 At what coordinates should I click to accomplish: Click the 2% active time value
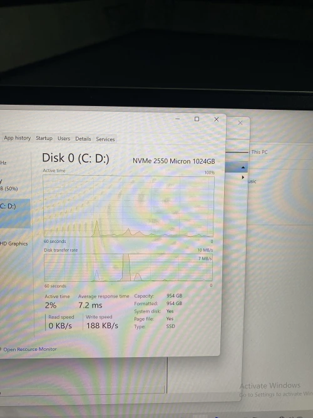(x=51, y=306)
